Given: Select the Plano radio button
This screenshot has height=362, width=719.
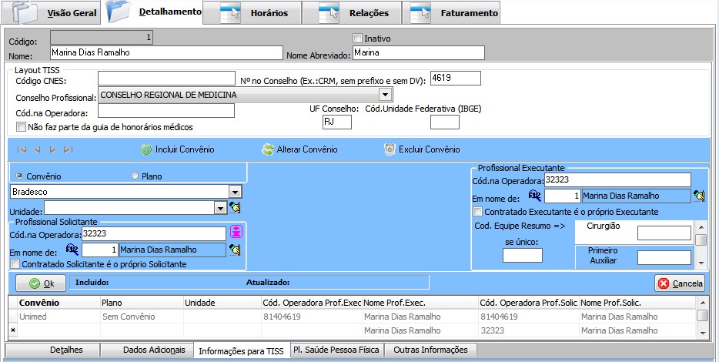Looking at the screenshot, I should point(136,176).
